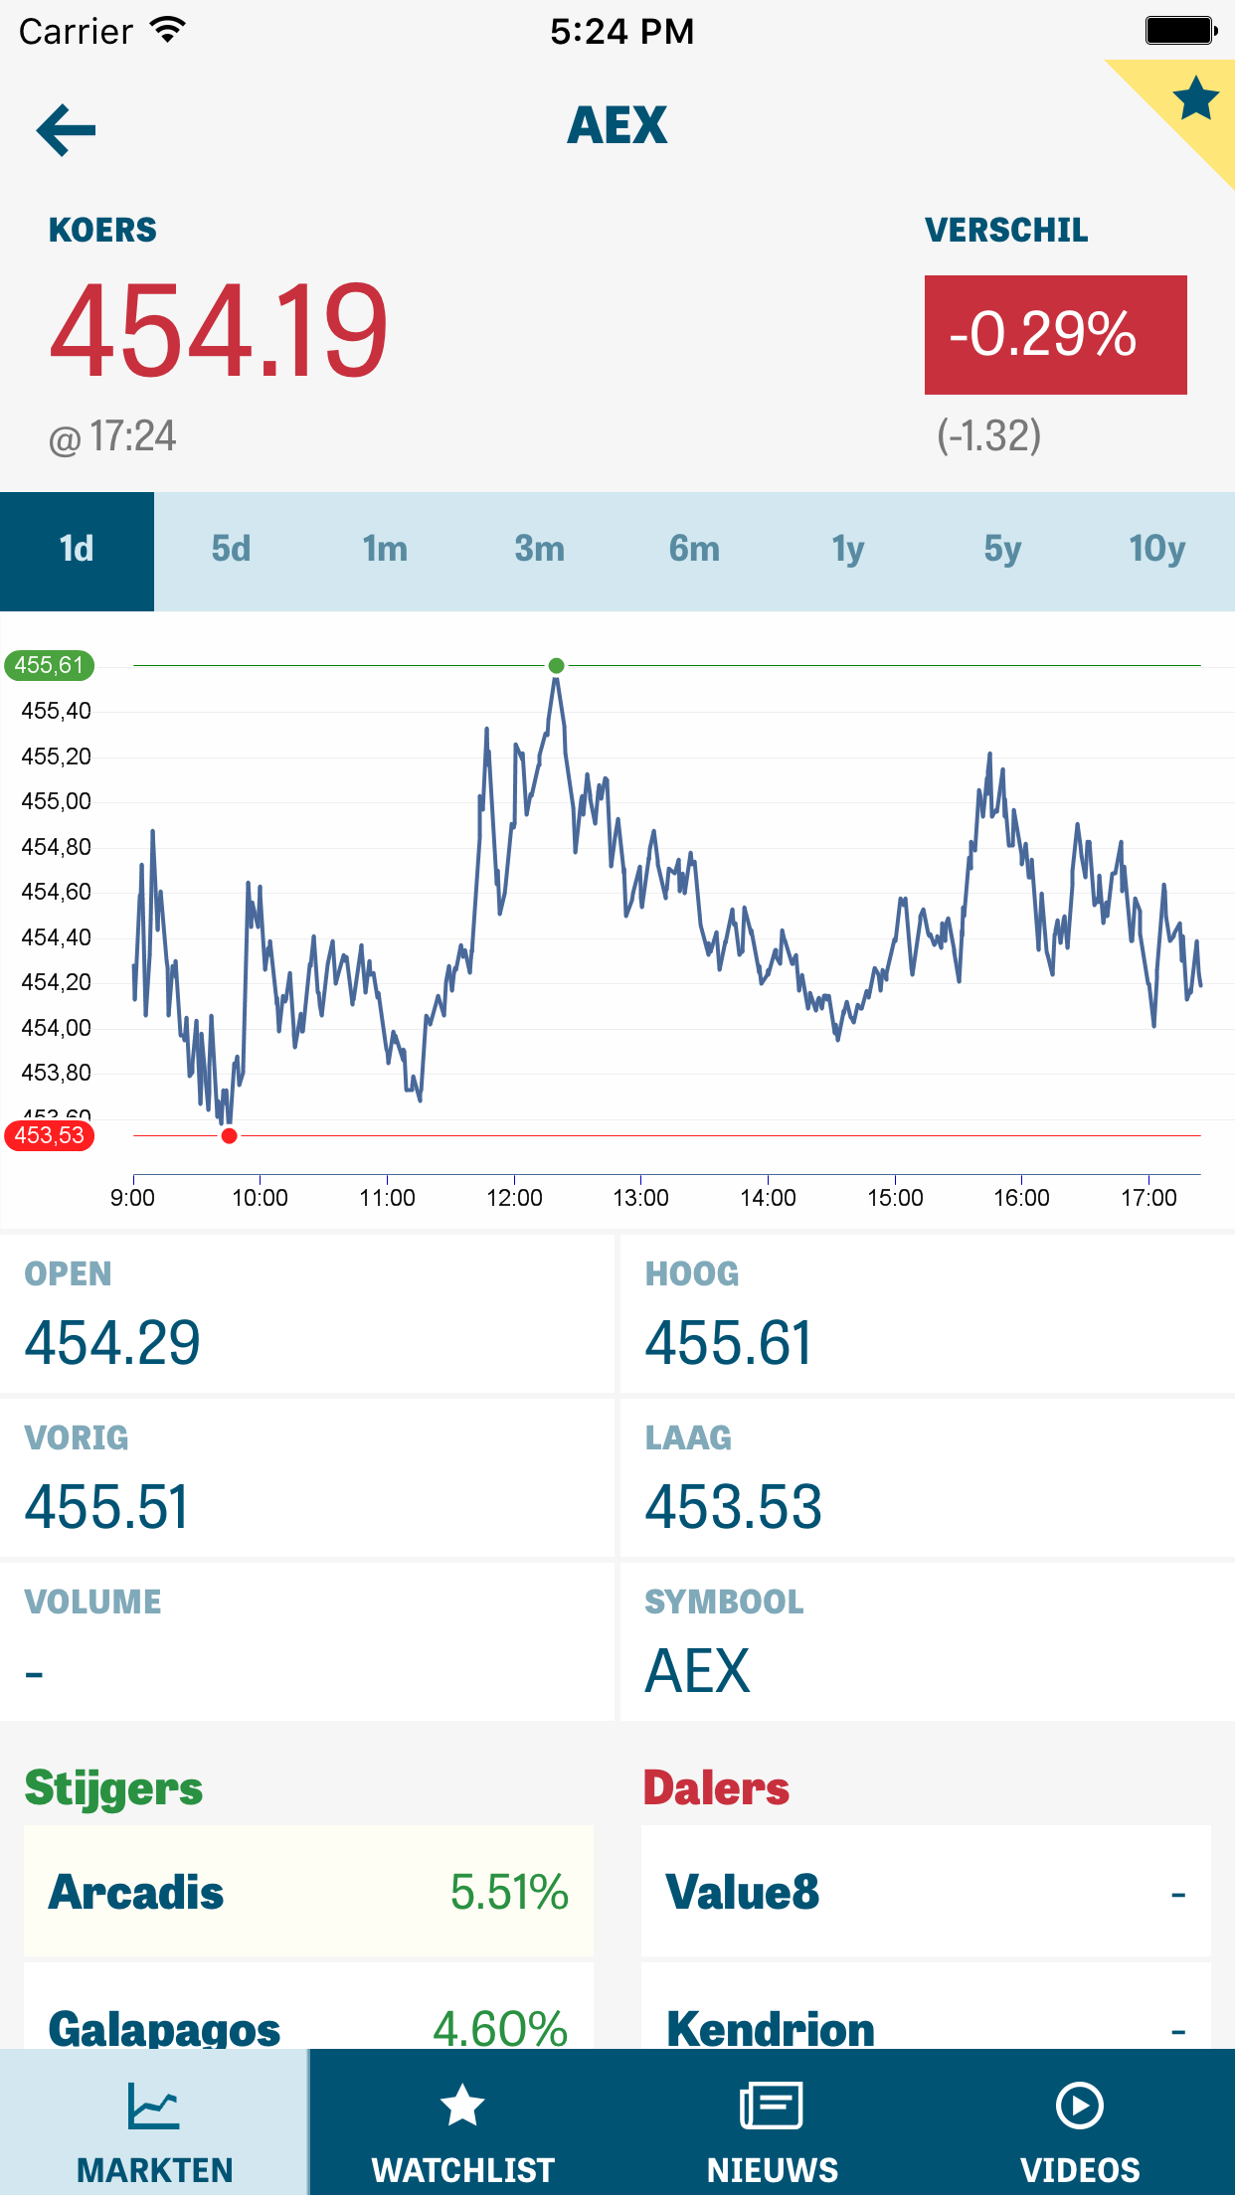The height and width of the screenshot is (2195, 1235).
Task: Open Value8 stock from Dalers
Action: tap(925, 1891)
